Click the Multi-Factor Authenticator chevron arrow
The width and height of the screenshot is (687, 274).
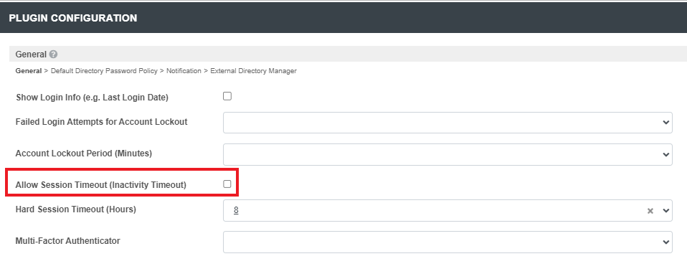coord(666,242)
